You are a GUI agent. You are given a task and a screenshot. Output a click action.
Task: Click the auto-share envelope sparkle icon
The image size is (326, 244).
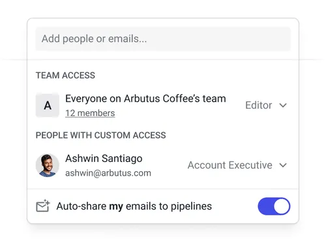(x=43, y=206)
